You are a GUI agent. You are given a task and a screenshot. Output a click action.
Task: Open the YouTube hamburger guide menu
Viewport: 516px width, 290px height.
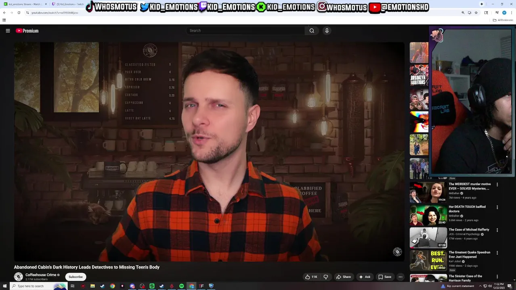[x=8, y=31]
